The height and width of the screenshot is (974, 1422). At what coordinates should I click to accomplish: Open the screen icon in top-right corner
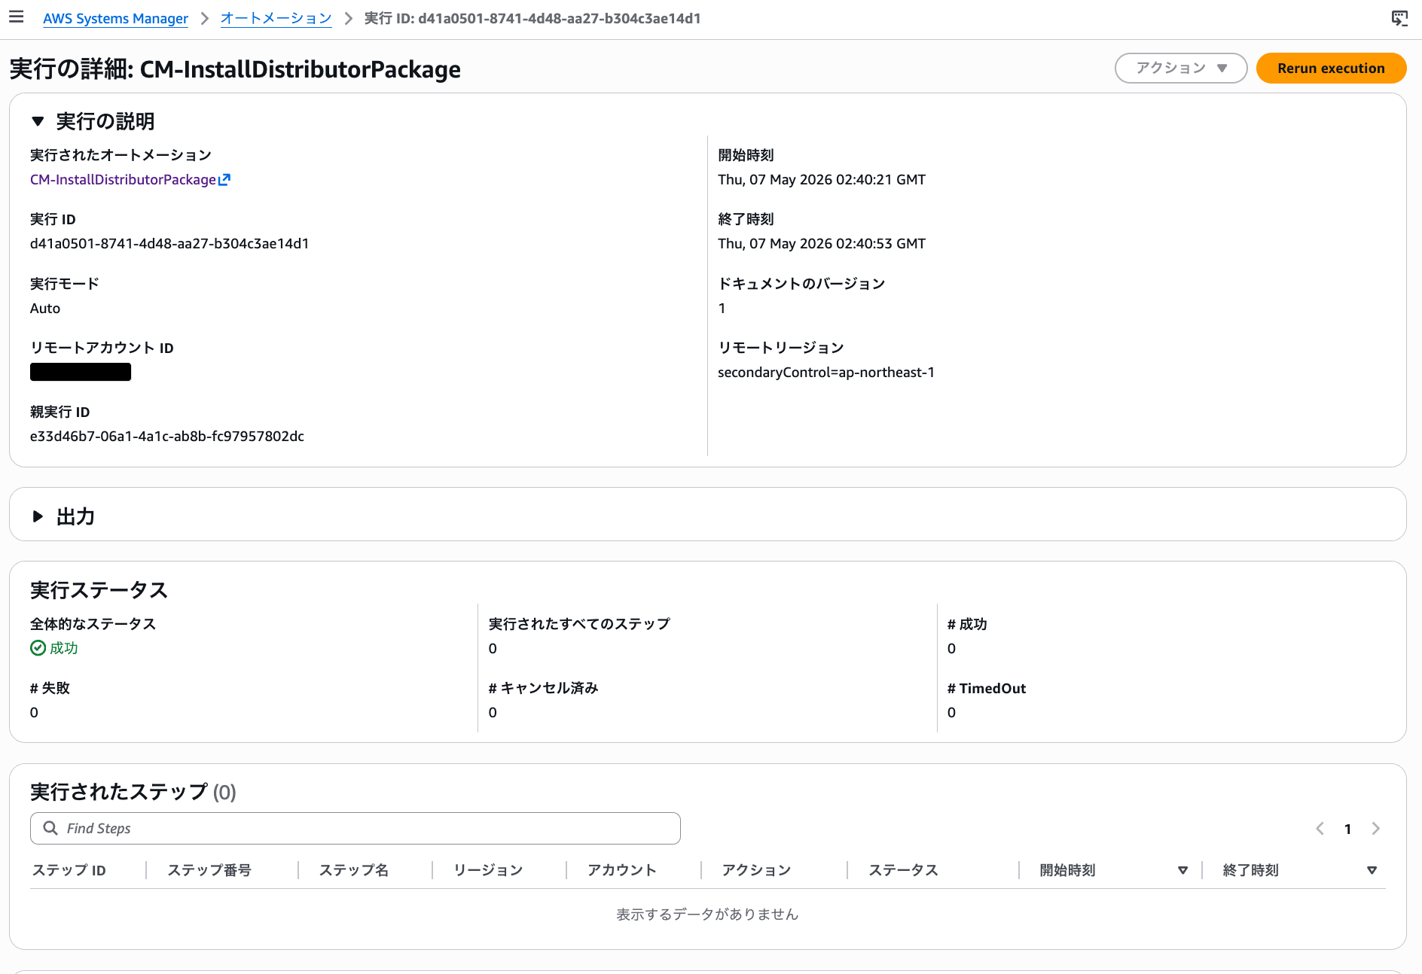pyautogui.click(x=1399, y=18)
